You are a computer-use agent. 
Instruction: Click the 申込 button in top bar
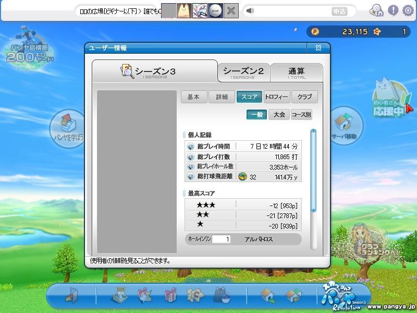[339, 11]
